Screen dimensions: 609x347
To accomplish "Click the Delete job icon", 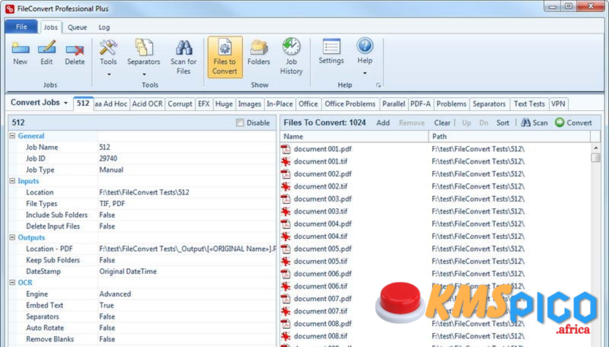I will click(75, 48).
